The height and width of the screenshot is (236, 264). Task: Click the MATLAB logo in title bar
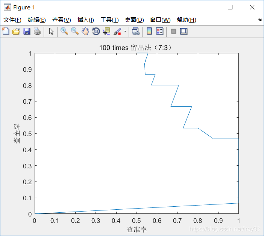pyautogui.click(x=8, y=8)
